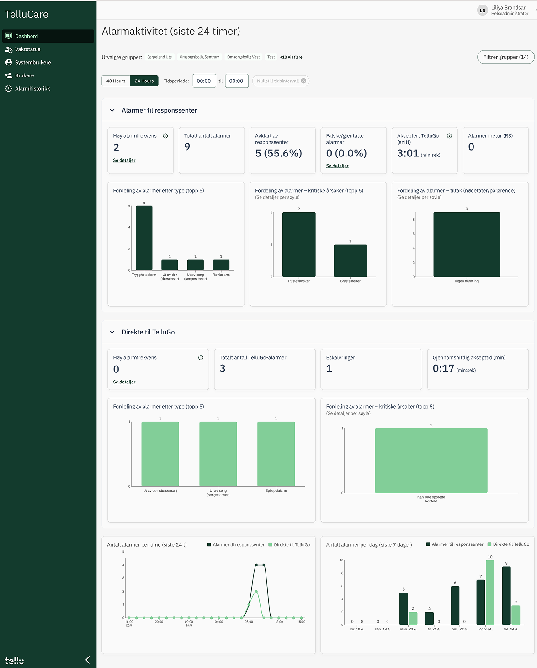
Task: Open Se detaljer under Falske/gjentatte alarmer
Action: pyautogui.click(x=337, y=166)
